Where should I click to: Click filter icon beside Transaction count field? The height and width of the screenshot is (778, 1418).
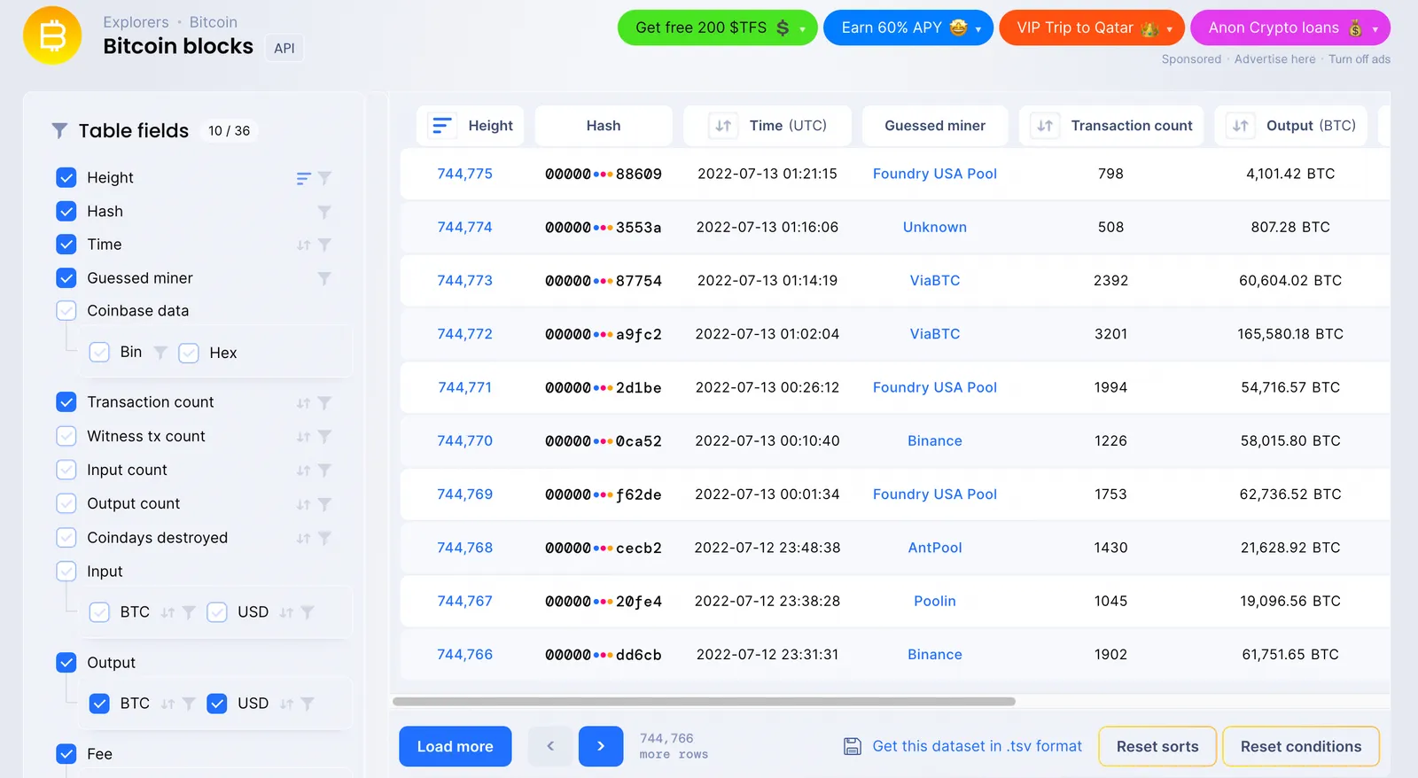[x=324, y=403]
